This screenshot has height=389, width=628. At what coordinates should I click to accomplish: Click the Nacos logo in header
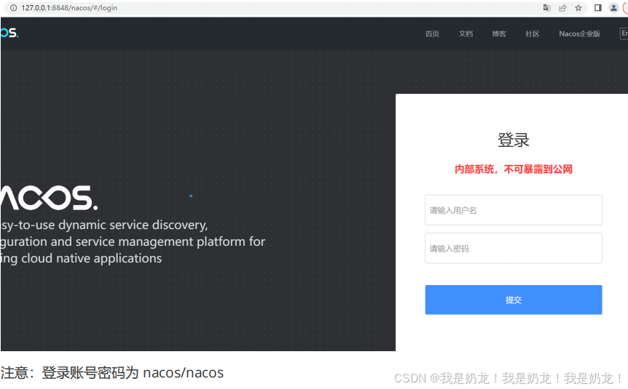[x=9, y=33]
